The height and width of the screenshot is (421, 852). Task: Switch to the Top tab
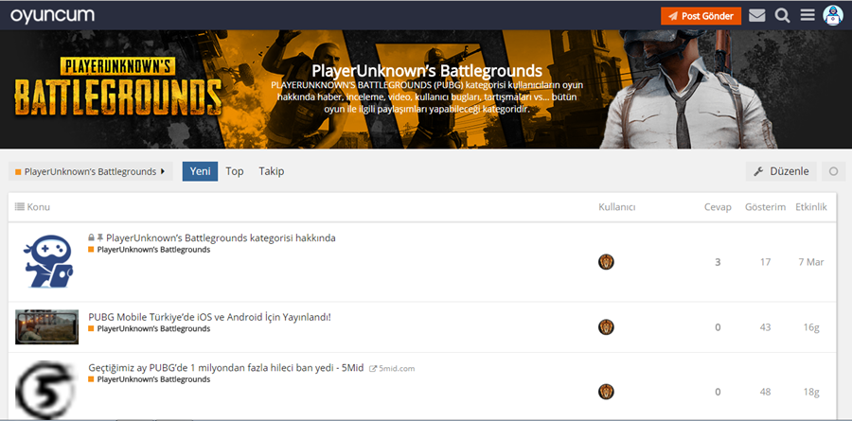pos(234,171)
